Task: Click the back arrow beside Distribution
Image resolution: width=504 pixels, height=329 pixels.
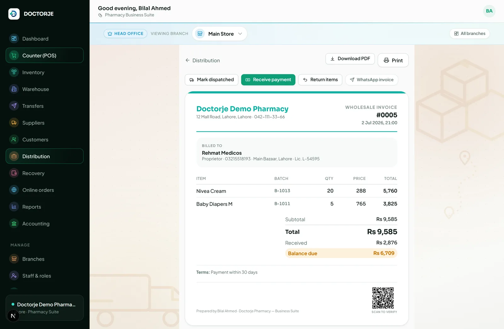Action: 187,60
